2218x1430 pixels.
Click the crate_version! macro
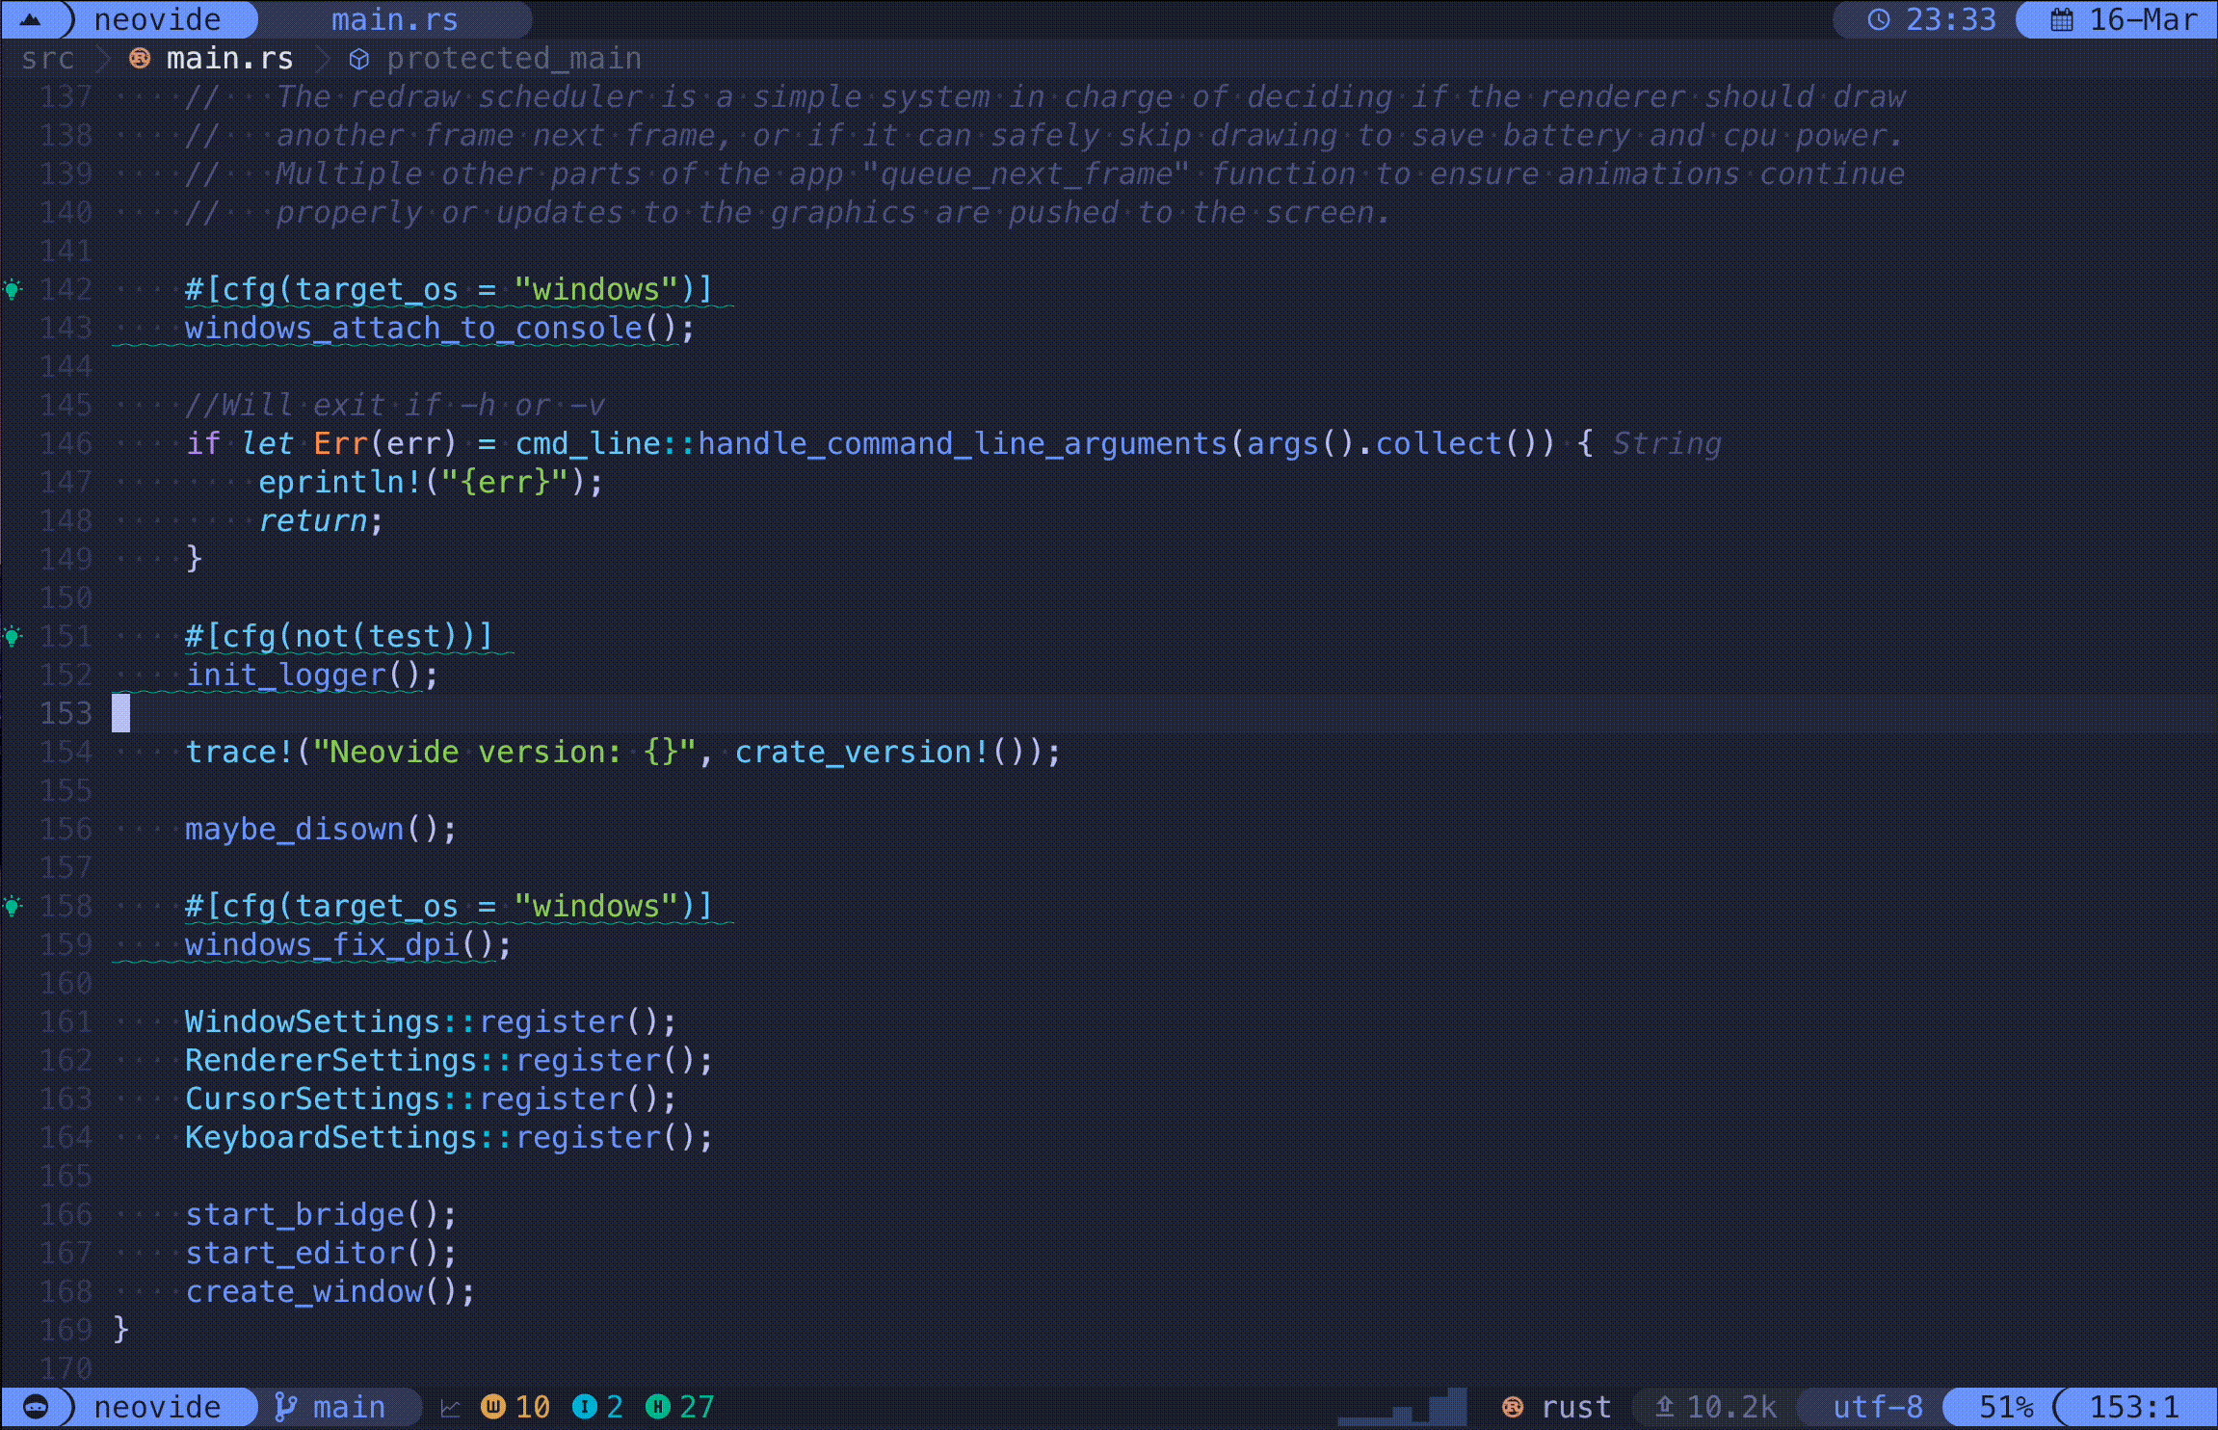coord(863,752)
